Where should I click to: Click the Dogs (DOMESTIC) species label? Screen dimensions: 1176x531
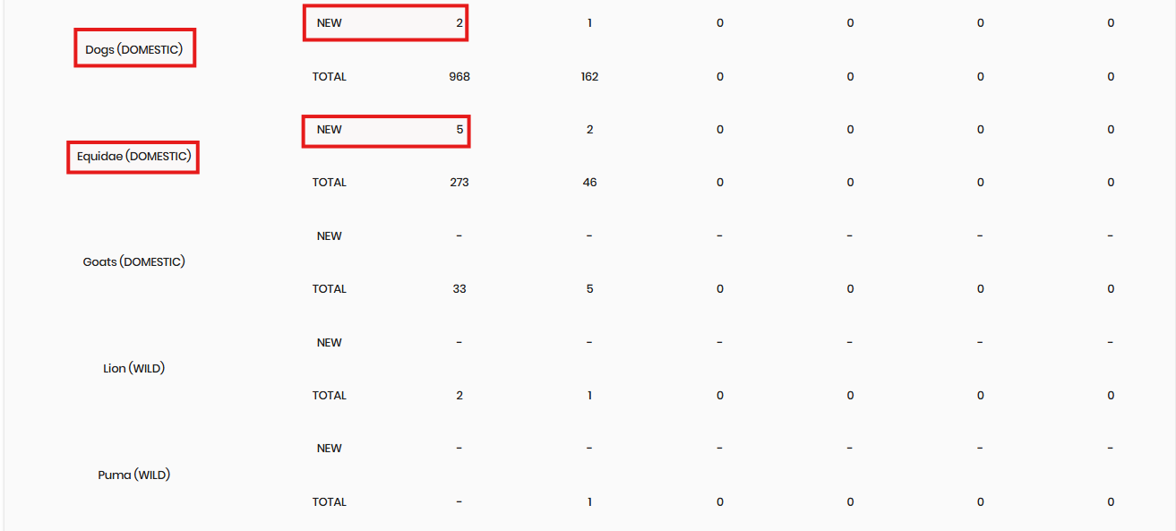pos(134,50)
